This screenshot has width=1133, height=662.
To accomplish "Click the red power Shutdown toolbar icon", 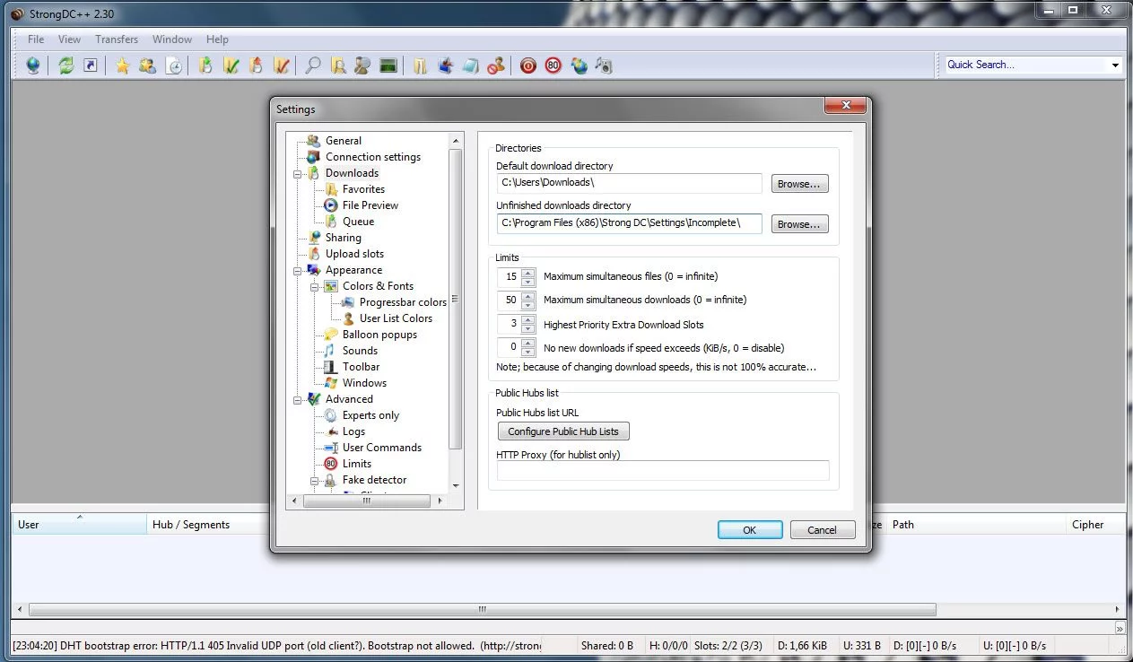I will tap(528, 65).
